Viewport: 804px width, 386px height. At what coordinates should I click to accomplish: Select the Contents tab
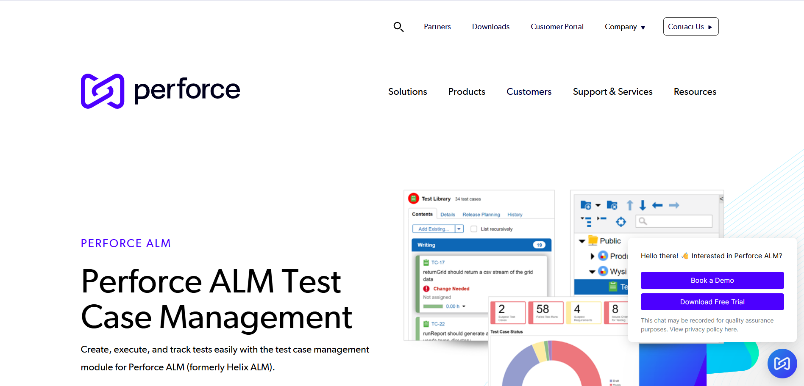click(422, 214)
